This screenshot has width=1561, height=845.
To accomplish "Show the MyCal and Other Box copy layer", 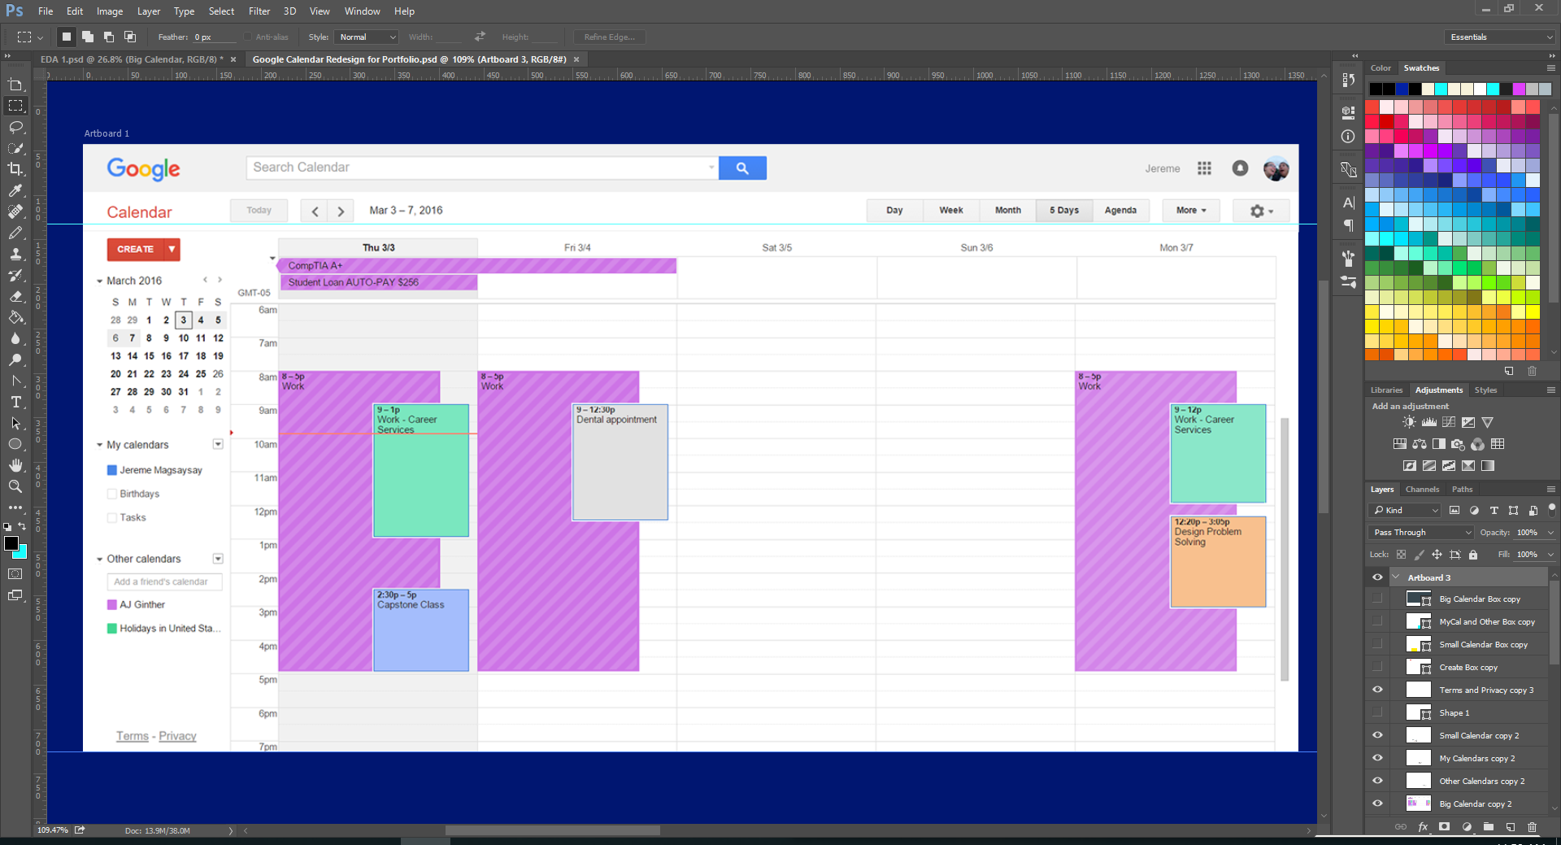I will point(1377,622).
